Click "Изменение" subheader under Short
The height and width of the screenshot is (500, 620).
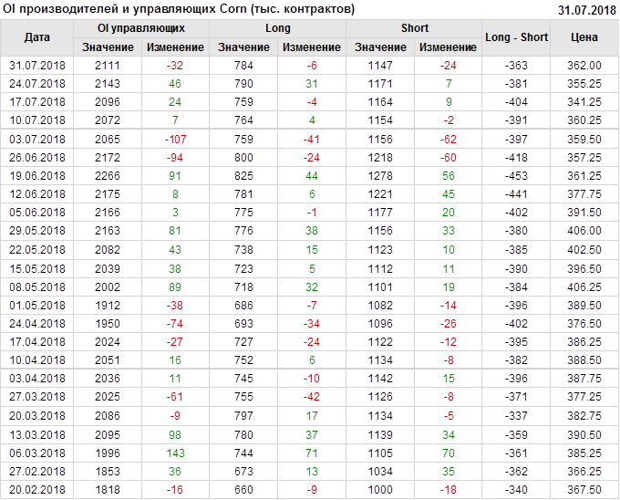point(449,47)
